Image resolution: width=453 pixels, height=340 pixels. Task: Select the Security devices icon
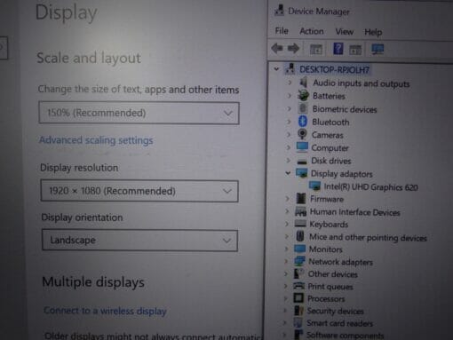(298, 311)
